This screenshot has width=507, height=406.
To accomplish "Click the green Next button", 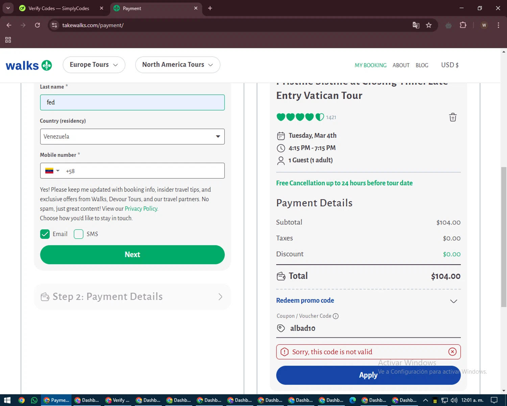I will [x=132, y=255].
